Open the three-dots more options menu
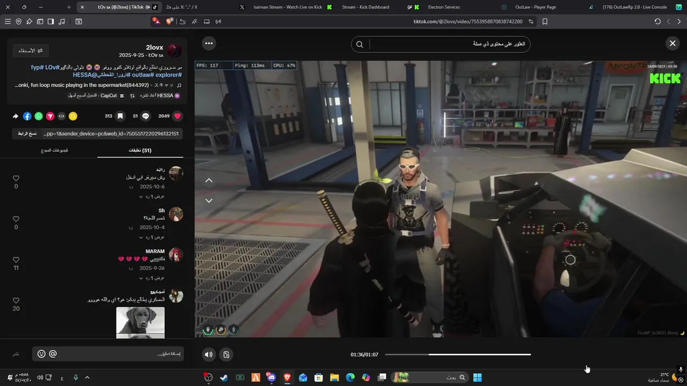Viewport: 687px width, 386px height. point(209,43)
